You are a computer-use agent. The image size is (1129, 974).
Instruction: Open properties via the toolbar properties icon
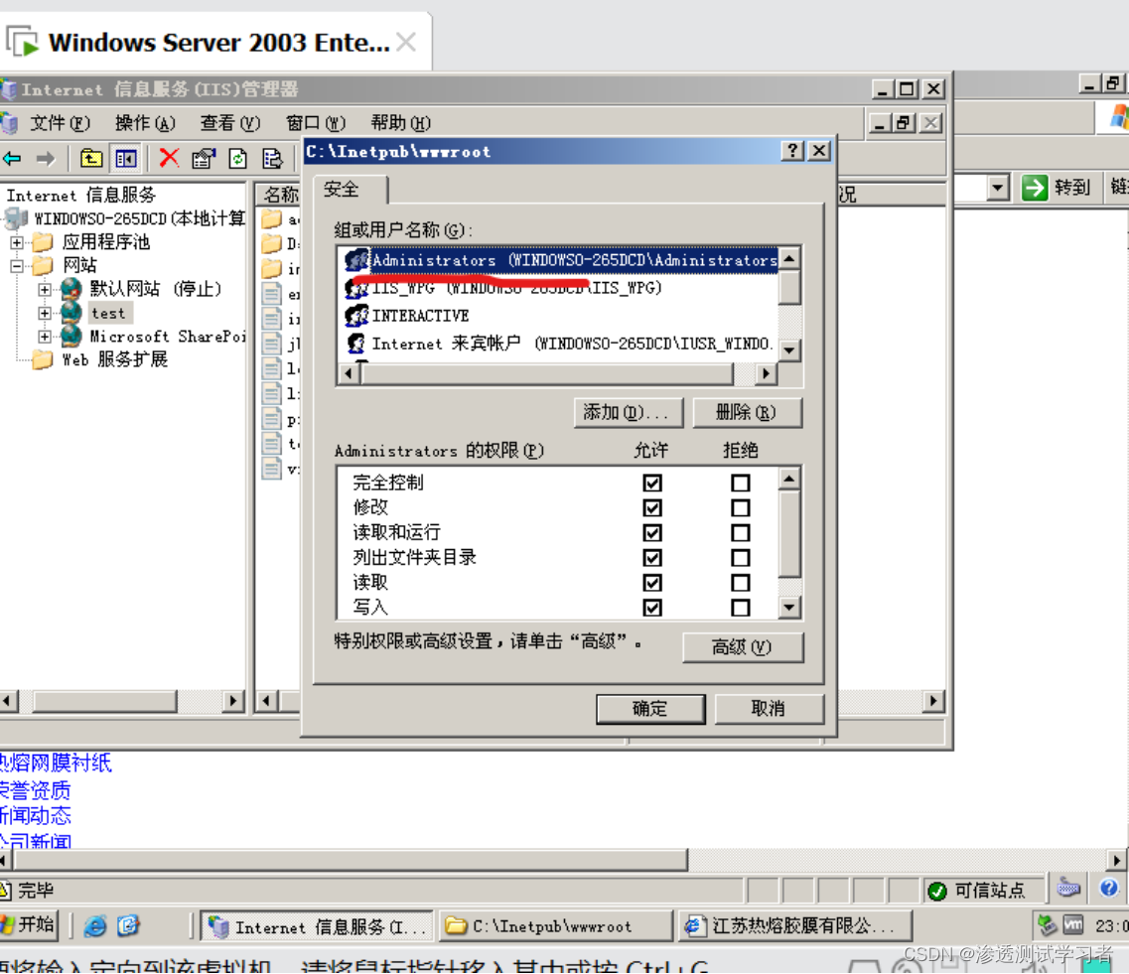click(204, 159)
